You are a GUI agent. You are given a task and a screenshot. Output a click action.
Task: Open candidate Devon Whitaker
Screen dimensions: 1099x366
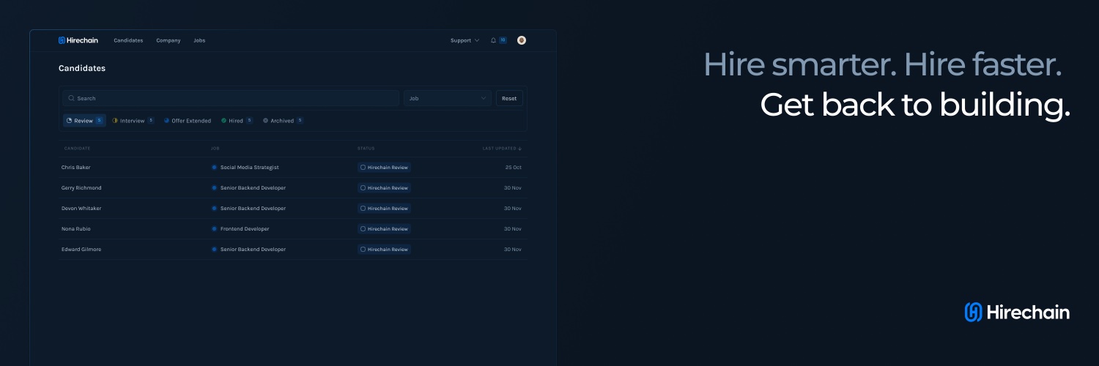[x=81, y=209]
